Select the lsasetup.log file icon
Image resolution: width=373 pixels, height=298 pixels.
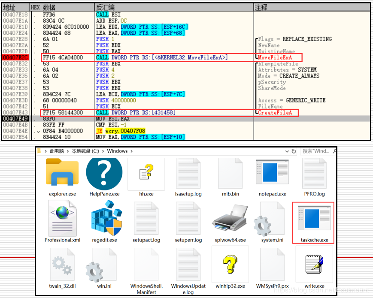(188, 173)
